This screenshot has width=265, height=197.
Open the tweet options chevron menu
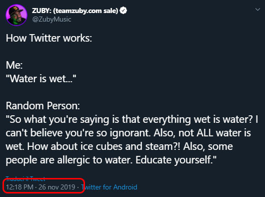(257, 10)
